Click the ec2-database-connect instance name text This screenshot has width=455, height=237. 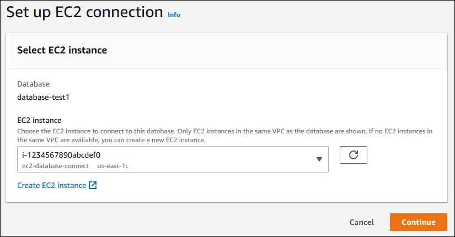pyautogui.click(x=56, y=165)
